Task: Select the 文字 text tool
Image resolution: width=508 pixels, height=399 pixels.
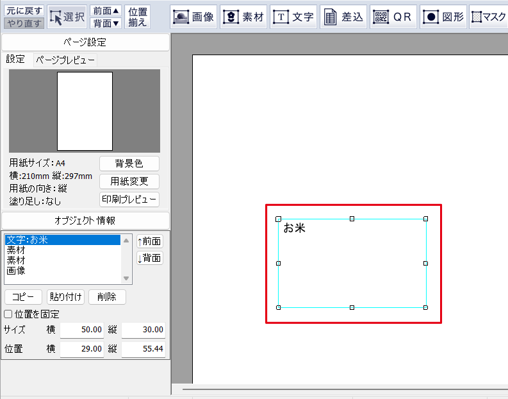Action: point(293,17)
